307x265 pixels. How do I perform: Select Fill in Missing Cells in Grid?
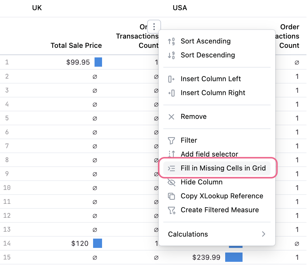223,168
